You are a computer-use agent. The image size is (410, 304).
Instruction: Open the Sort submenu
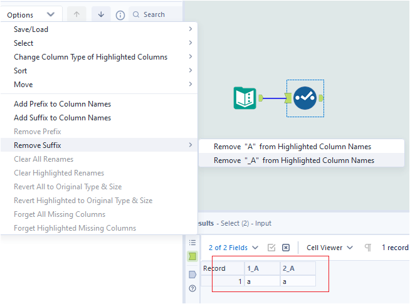pyautogui.click(x=99, y=71)
